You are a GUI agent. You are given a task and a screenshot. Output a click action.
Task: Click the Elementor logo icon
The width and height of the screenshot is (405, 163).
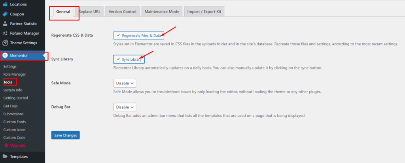[x=5, y=56]
